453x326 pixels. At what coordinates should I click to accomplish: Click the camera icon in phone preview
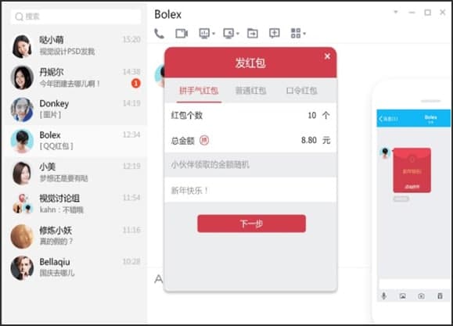point(422,296)
